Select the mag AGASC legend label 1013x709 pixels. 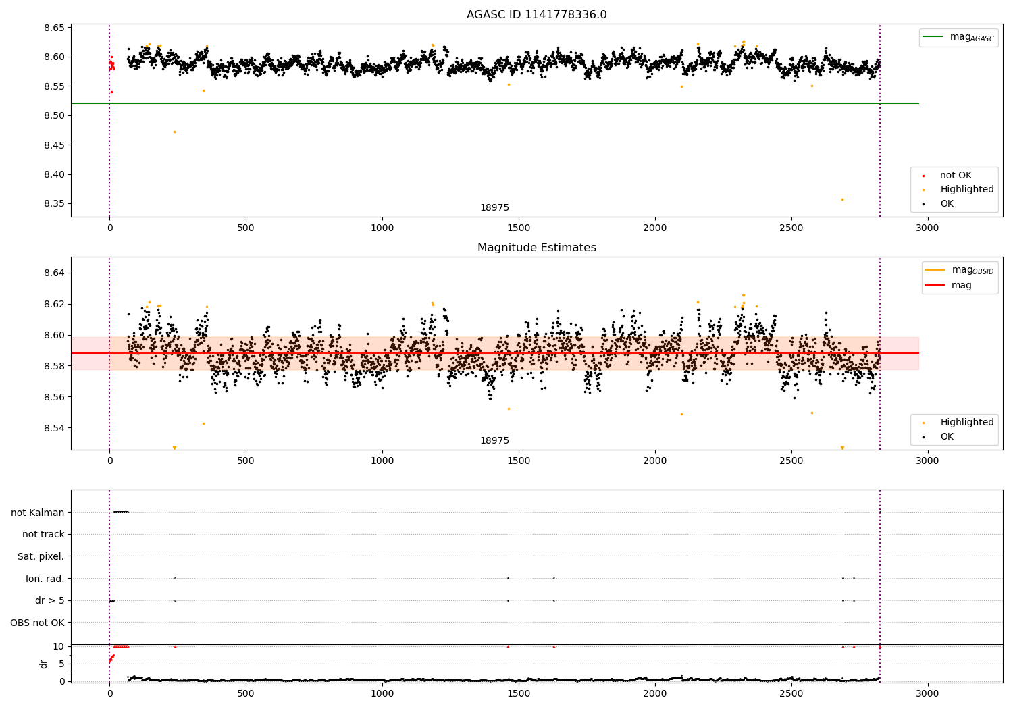coord(972,37)
